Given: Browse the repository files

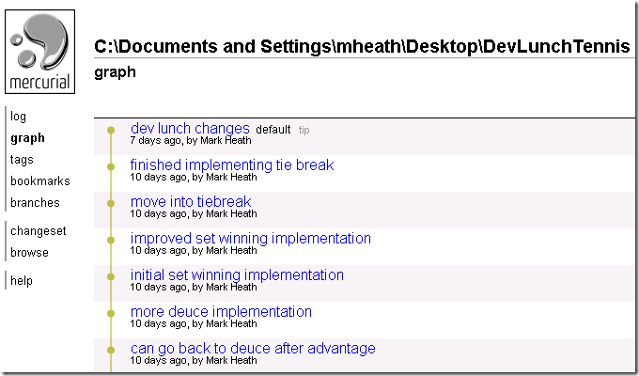Looking at the screenshot, I should click(x=29, y=253).
